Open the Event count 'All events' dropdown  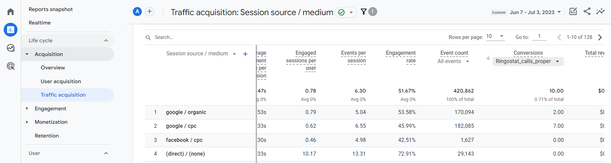click(453, 61)
